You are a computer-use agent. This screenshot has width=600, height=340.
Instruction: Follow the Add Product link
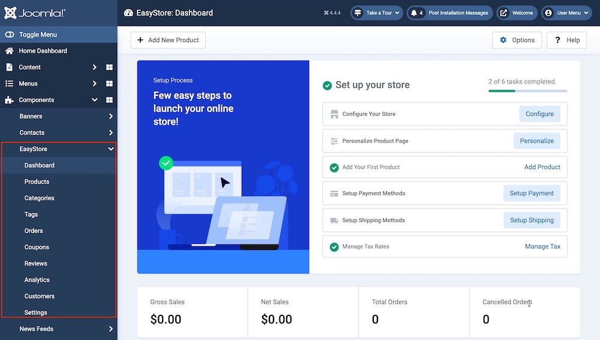[x=542, y=167]
